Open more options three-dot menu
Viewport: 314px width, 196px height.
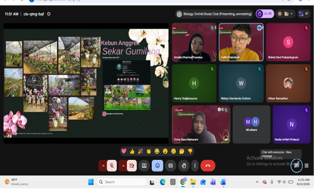[x=195, y=165]
